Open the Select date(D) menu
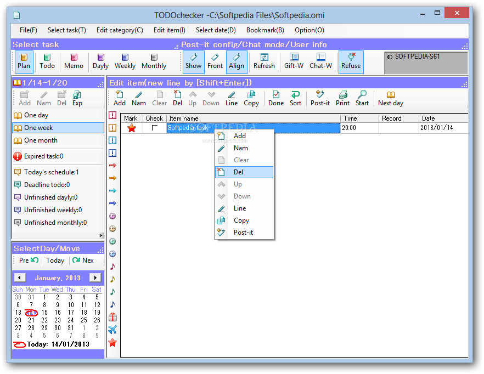This screenshot has width=484, height=374. pyautogui.click(x=216, y=30)
